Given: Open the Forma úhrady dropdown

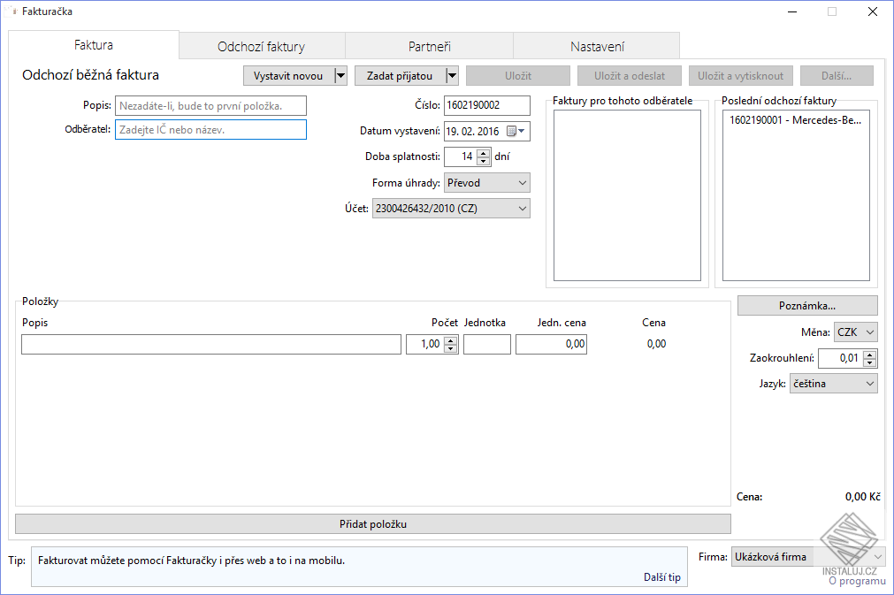Looking at the screenshot, I should 487,183.
